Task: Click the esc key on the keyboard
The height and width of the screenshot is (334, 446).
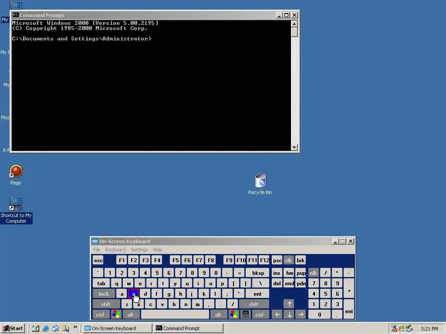Action: (x=98, y=261)
